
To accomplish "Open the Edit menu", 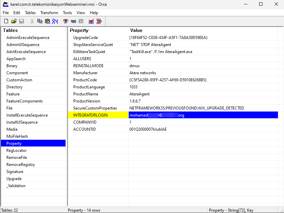I will click(x=17, y=13).
